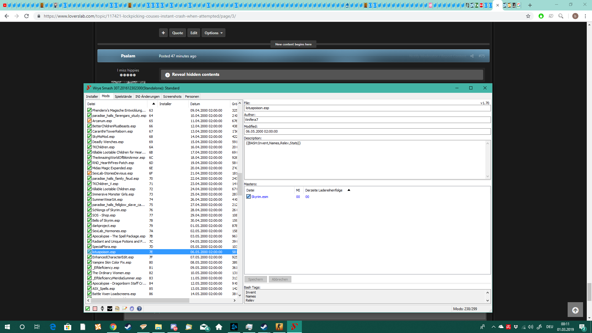Open the browser search magnifier icon

click(561, 16)
